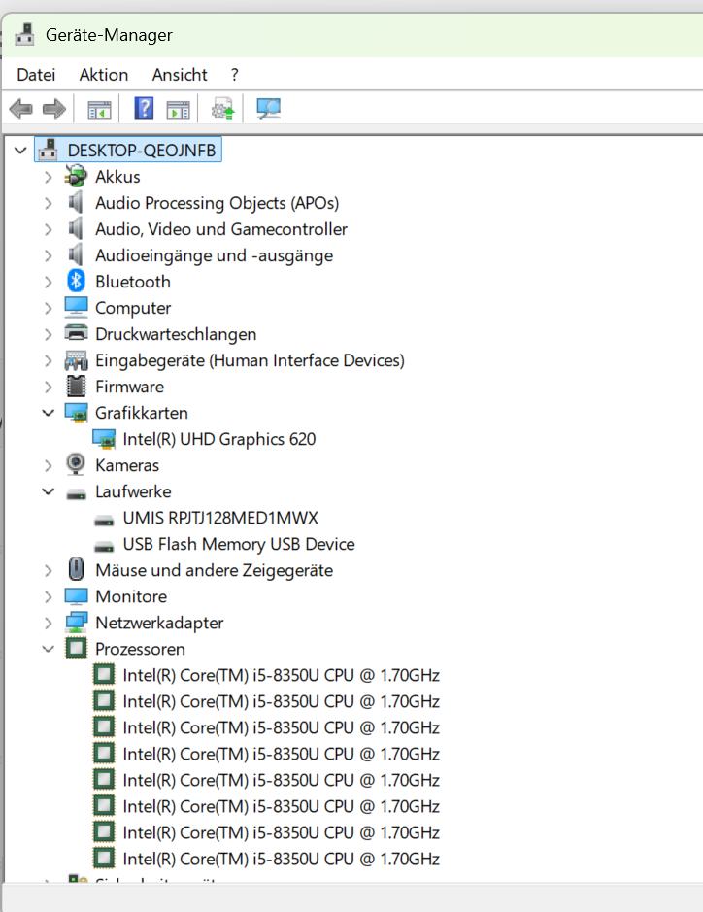Expand the Bluetooth category

[49, 282]
